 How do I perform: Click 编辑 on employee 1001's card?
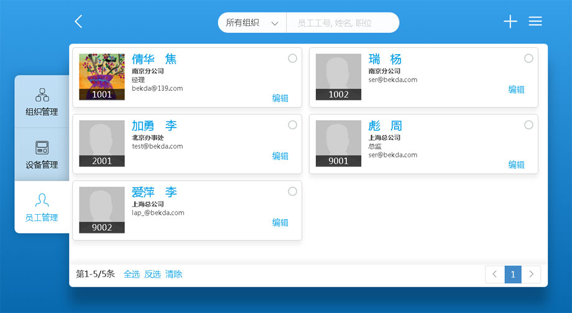click(x=280, y=98)
